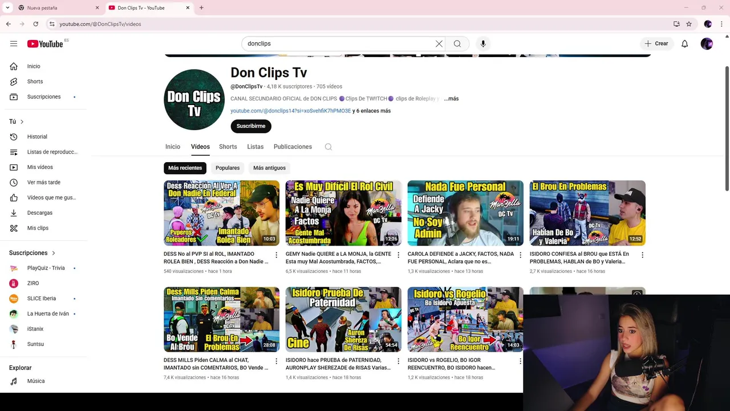Switch to the channel Shorts tab
Viewport: 730px width, 411px height.
coord(228,147)
